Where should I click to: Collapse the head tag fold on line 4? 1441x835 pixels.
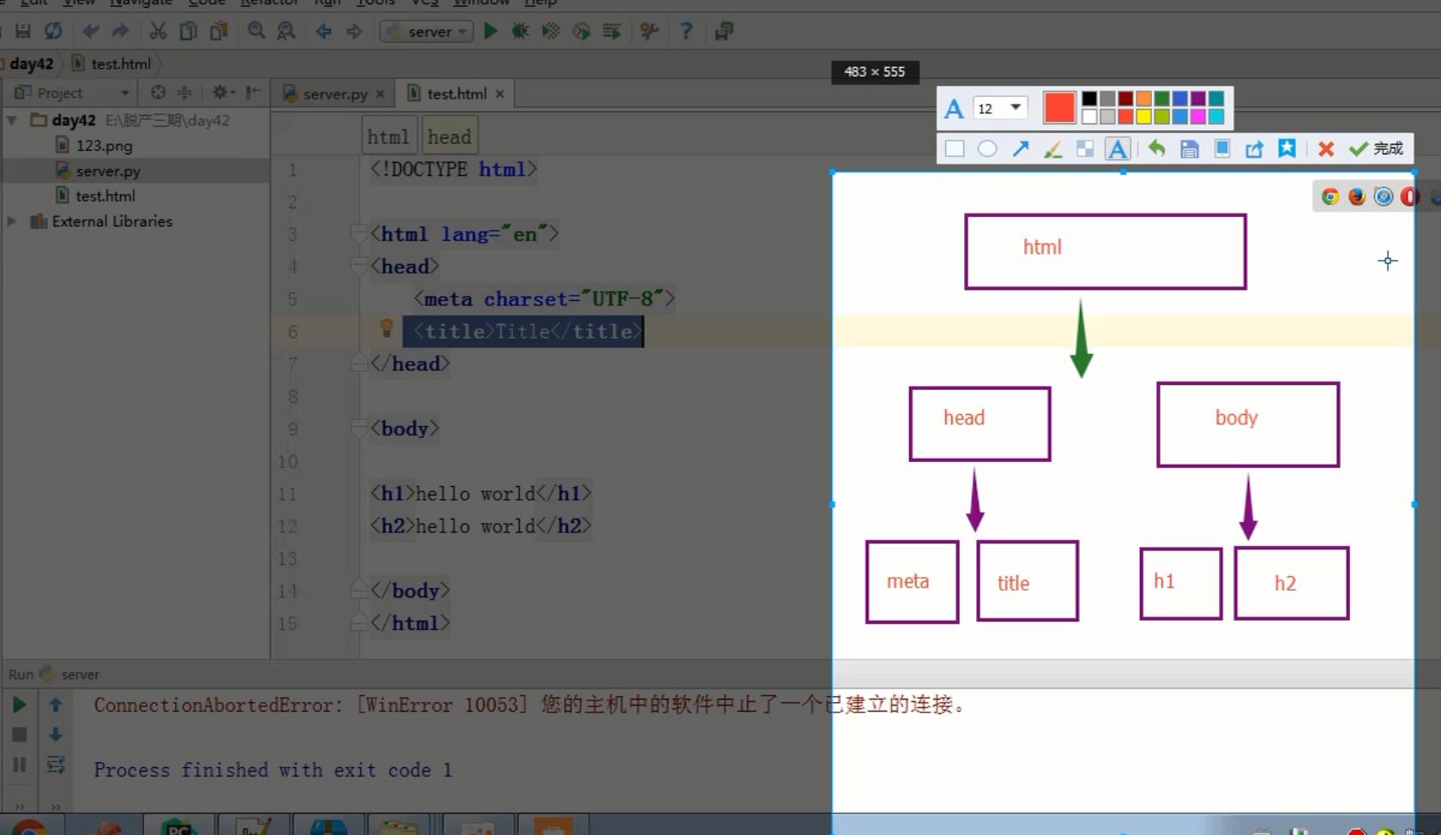point(359,267)
